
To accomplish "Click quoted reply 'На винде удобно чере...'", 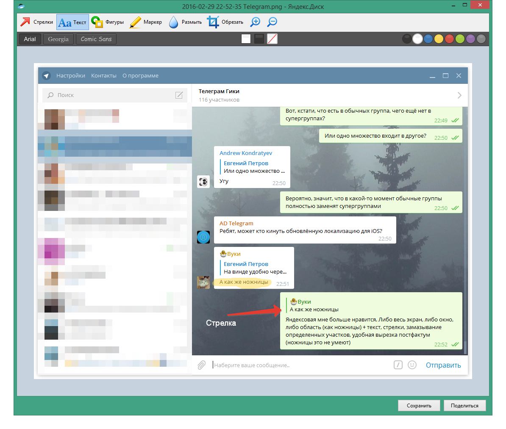I will click(x=254, y=268).
